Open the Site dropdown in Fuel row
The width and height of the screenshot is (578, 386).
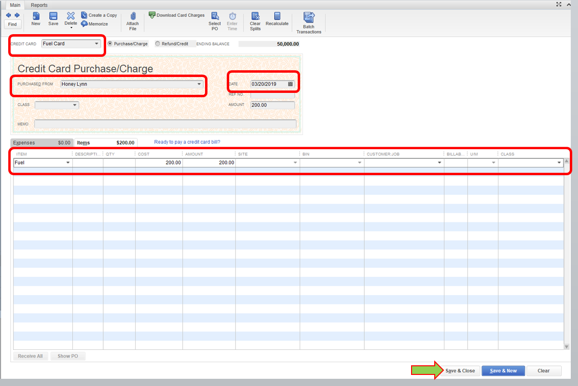point(295,163)
